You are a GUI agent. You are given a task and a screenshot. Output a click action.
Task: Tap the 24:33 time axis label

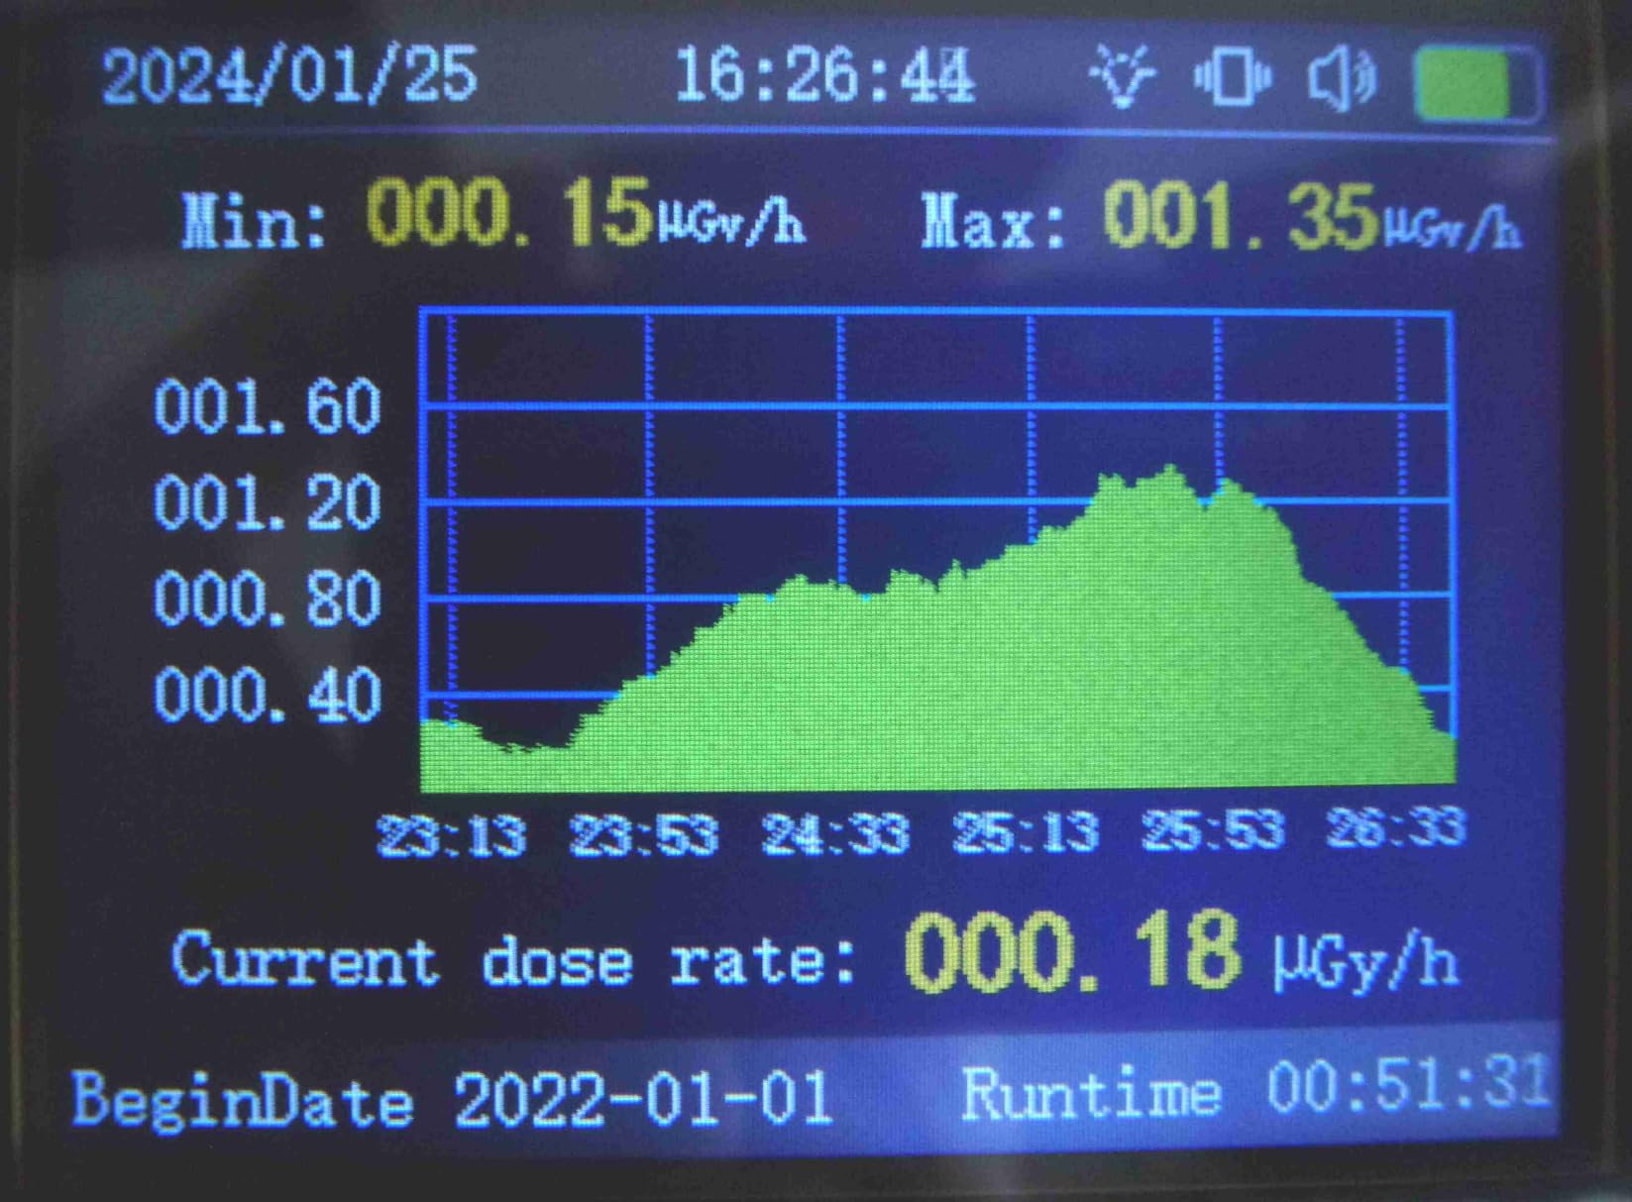(x=834, y=833)
